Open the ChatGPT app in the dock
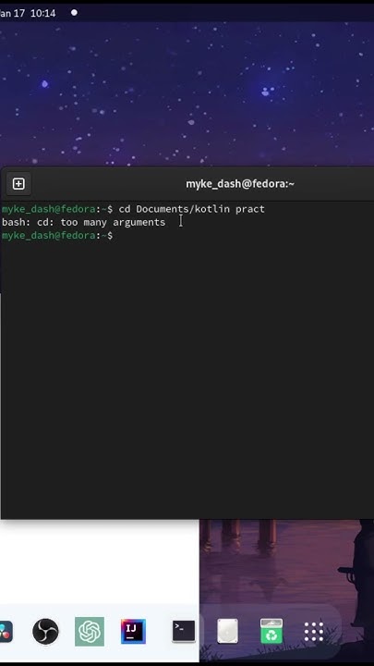This screenshot has width=374, height=666. tap(90, 632)
